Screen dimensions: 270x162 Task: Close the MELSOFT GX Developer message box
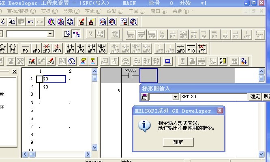click(220, 111)
